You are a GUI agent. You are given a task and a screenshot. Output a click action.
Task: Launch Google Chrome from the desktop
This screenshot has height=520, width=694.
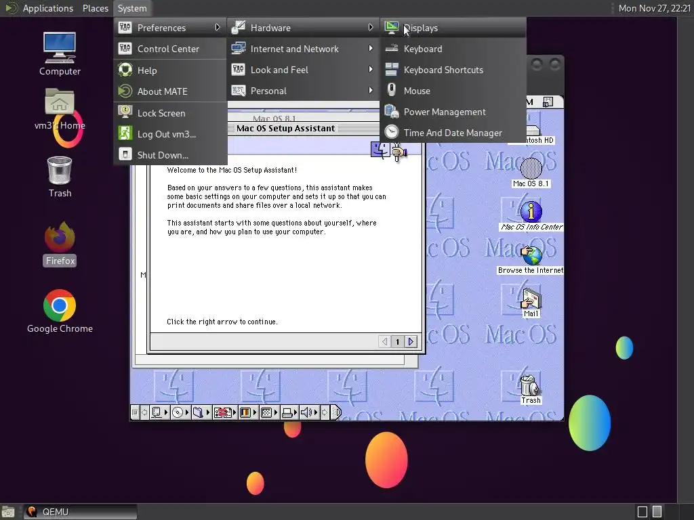point(60,311)
